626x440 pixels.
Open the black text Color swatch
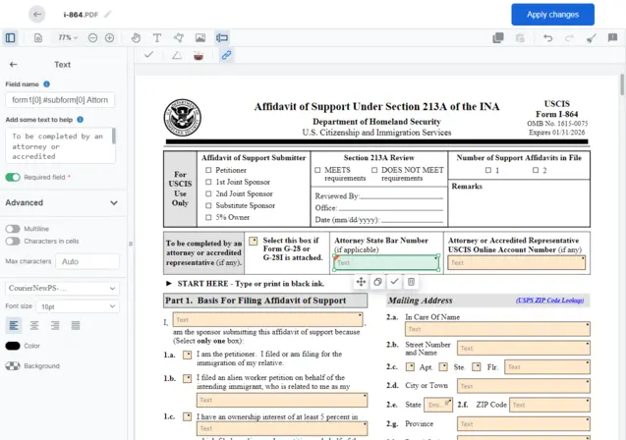tap(13, 346)
